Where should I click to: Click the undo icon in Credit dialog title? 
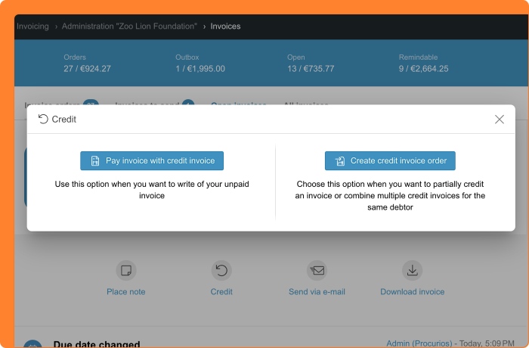[x=43, y=119]
